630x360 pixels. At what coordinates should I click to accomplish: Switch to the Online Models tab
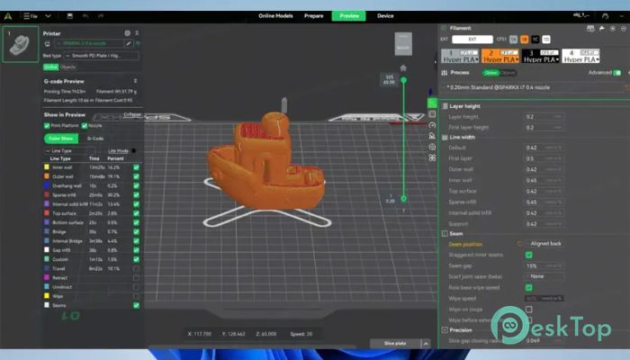[x=275, y=16]
